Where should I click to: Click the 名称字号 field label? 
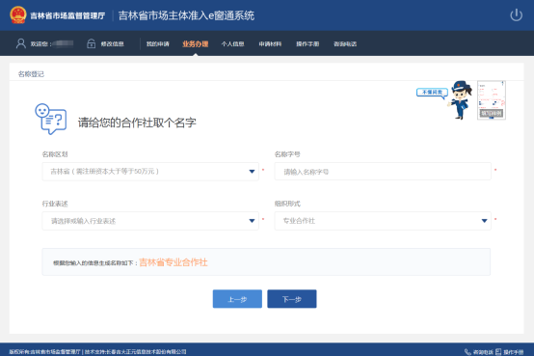tap(287, 154)
